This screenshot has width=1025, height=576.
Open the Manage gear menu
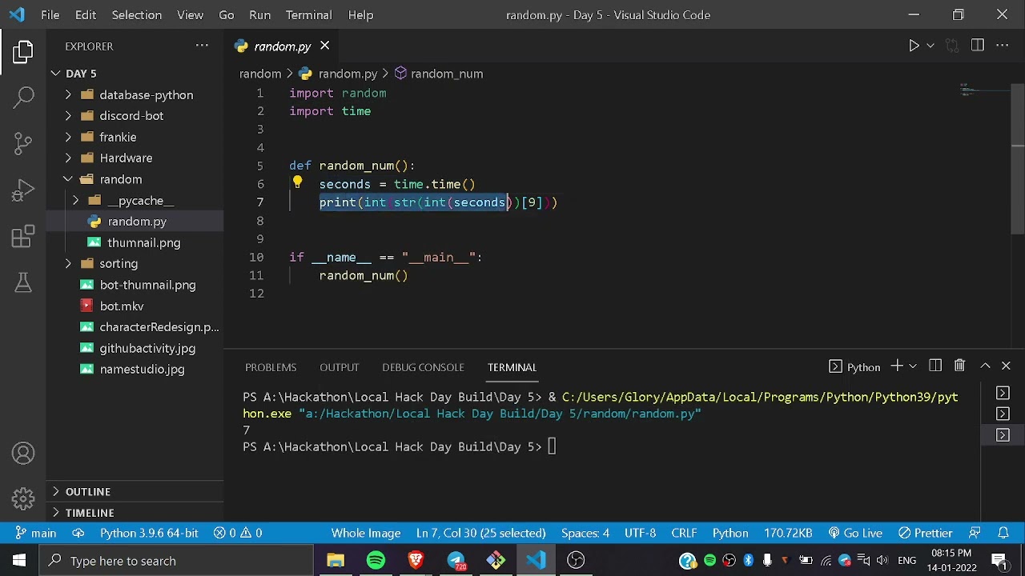click(23, 498)
